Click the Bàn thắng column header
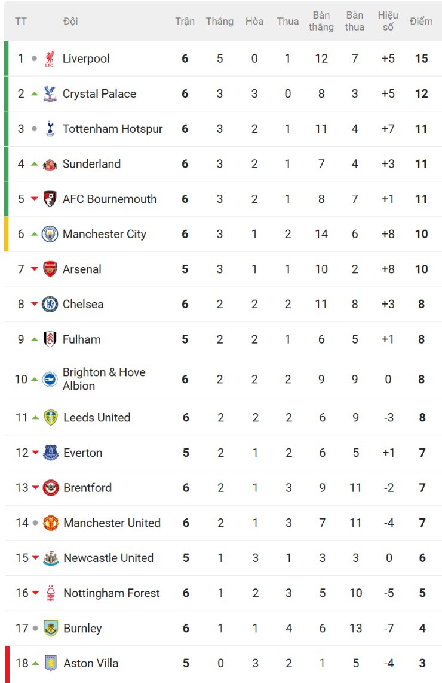This screenshot has height=683, width=442. [x=321, y=22]
